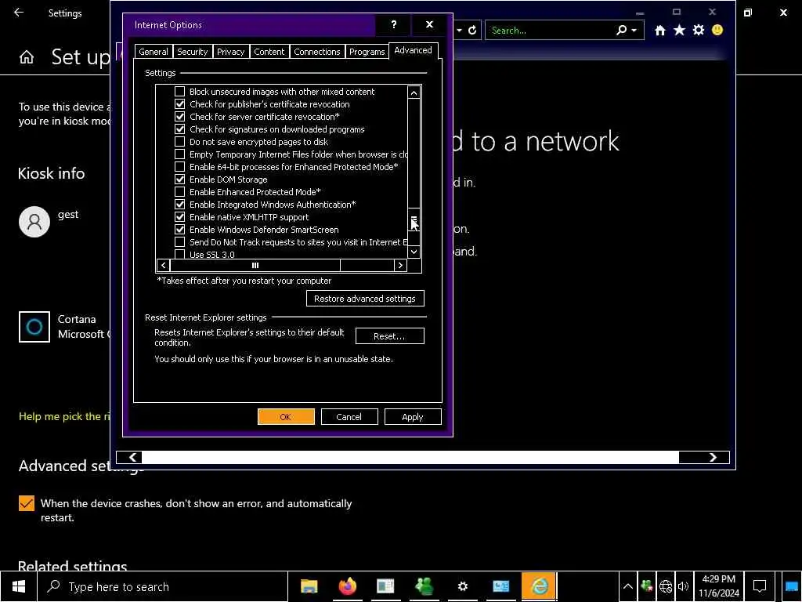Switch to the Privacy tab
This screenshot has width=802, height=602.
coord(231,52)
